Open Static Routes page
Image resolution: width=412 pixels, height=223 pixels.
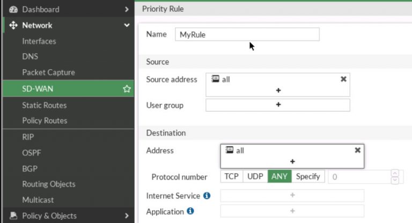click(45, 105)
